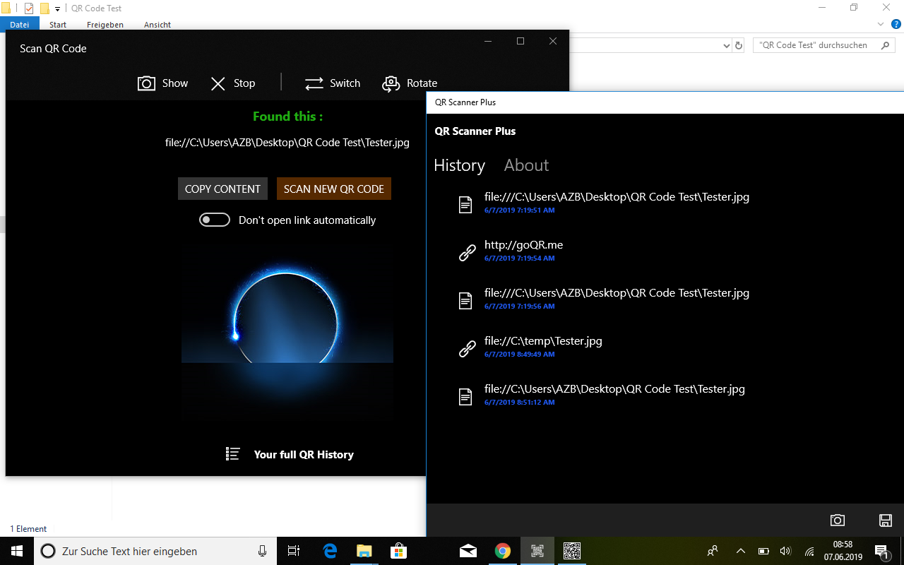Click save icon in QR Scanner Plus bottom bar
This screenshot has height=565, width=904.
coord(885,521)
